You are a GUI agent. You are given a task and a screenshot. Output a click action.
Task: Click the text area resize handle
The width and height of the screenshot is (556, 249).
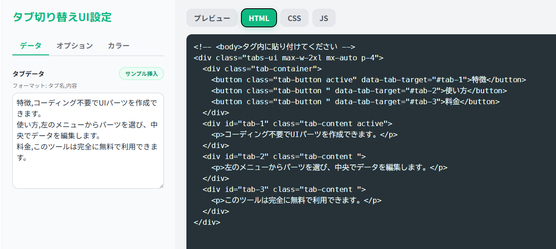click(x=161, y=185)
